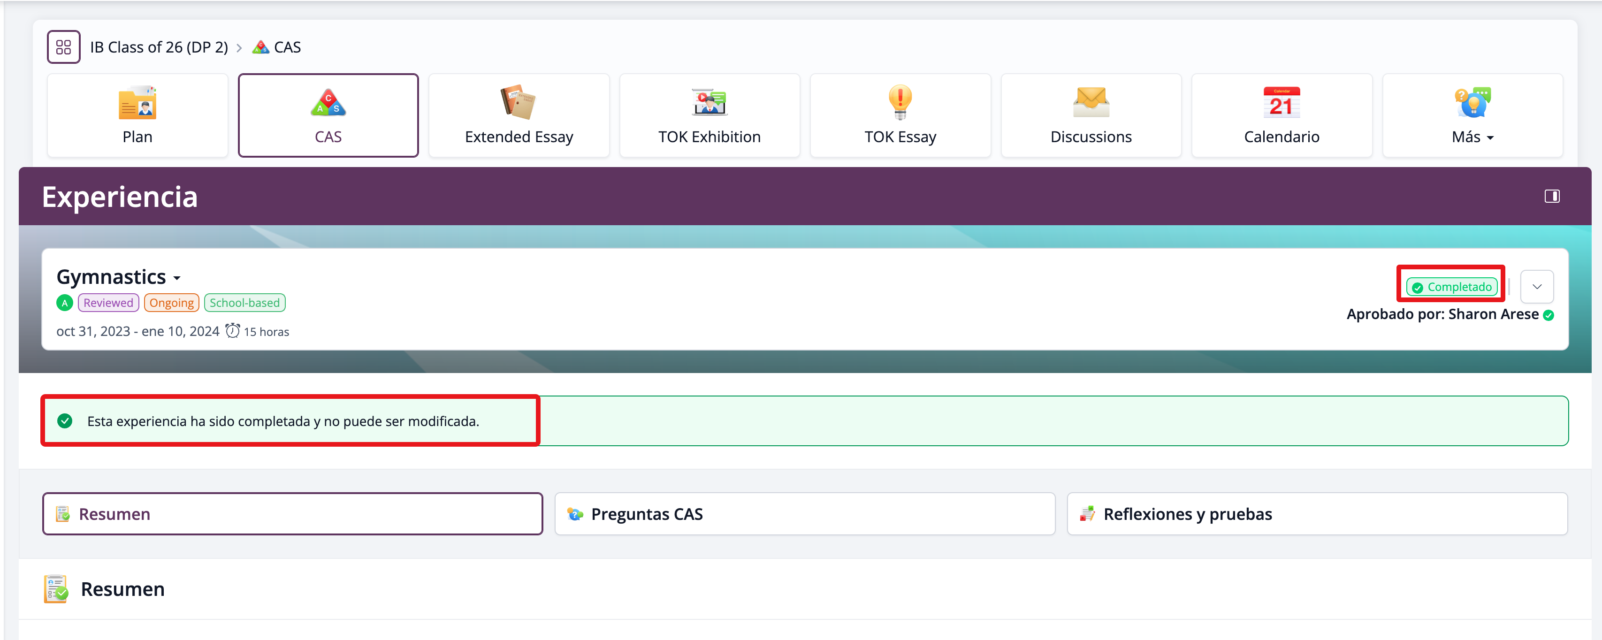Click the purple Reviewed tag
Screen dimensions: 1602x640
108,303
